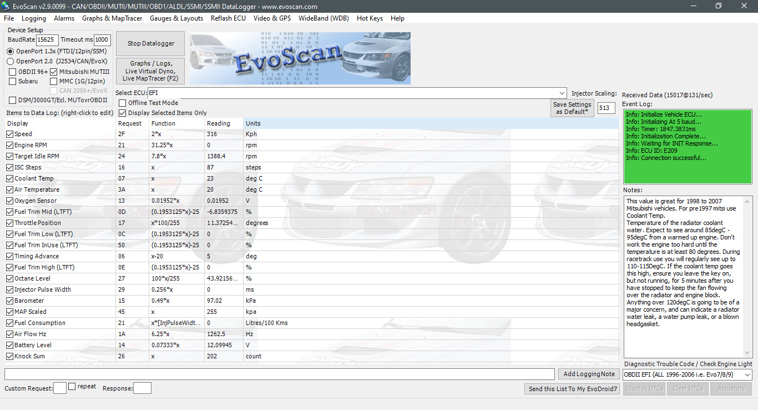
Task: Click the logging note text field
Action: tap(280, 374)
